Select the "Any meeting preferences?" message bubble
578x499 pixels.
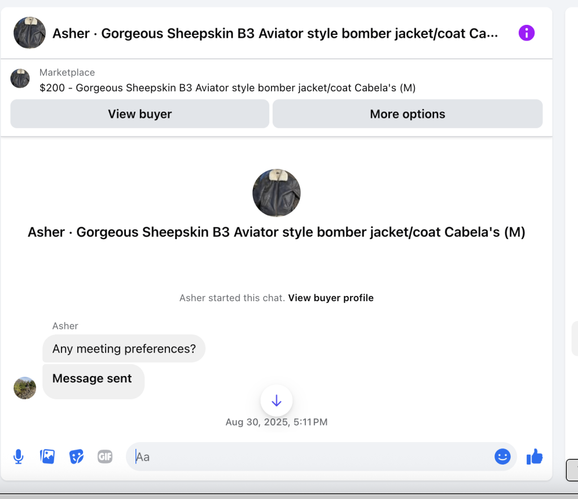(124, 349)
